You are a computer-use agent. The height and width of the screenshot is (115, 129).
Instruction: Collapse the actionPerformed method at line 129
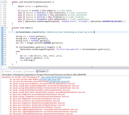pyautogui.click(x=7, y=2)
